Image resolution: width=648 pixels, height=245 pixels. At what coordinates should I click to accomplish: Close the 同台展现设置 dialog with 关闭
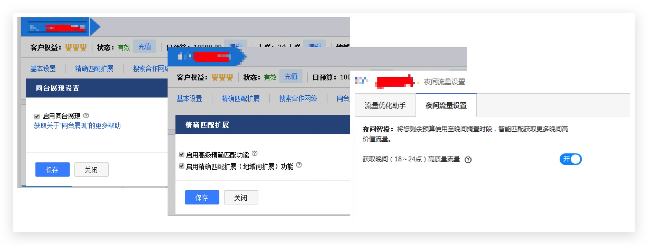point(91,170)
